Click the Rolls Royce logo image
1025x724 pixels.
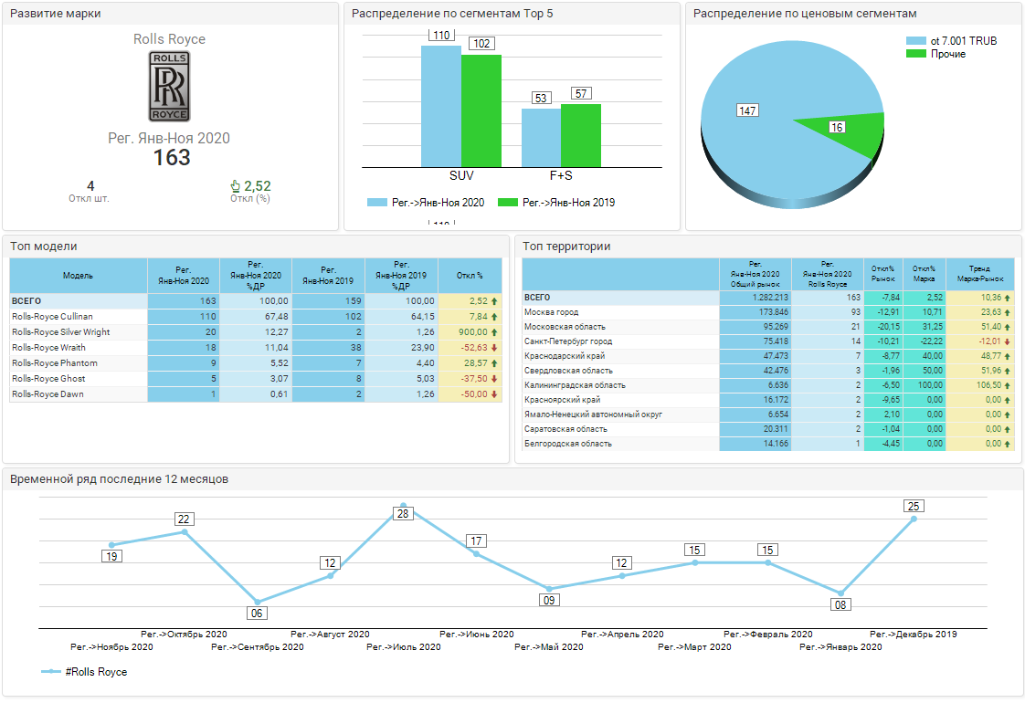(169, 86)
